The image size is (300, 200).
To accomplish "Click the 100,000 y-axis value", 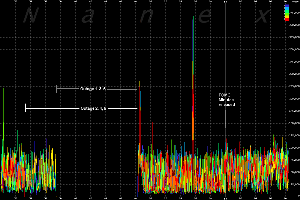I will pos(294,147).
